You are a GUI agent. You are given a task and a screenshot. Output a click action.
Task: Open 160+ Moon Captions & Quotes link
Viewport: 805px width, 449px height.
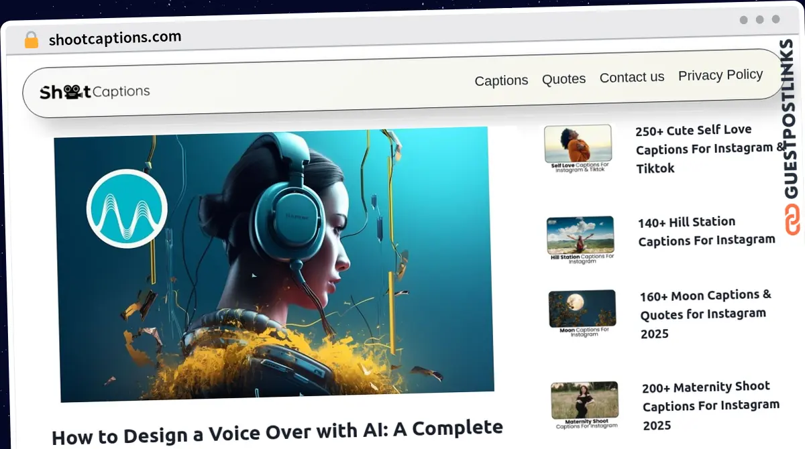pyautogui.click(x=706, y=314)
